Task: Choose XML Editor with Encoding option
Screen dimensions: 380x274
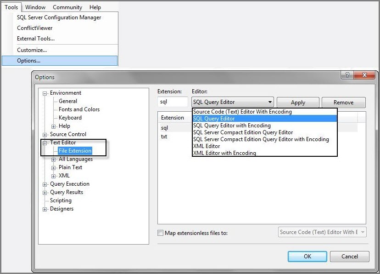Action: [265, 153]
